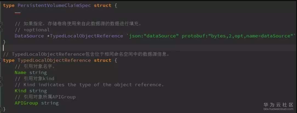This screenshot has width=297, height=113.
Task: Click the // +optional comment line
Action: pyautogui.click(x=32, y=30)
